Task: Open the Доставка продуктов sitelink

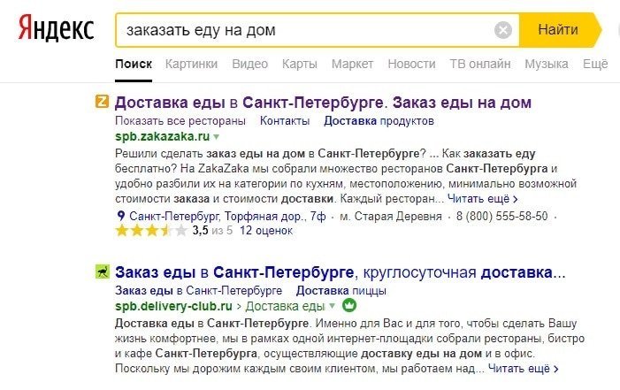Action: tap(379, 120)
